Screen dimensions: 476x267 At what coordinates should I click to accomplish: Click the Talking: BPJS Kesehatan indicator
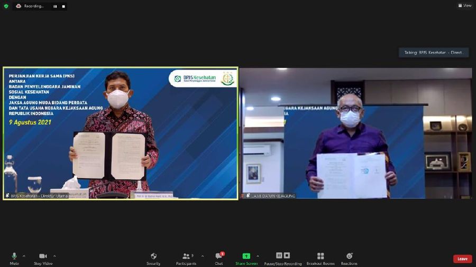pos(434,52)
